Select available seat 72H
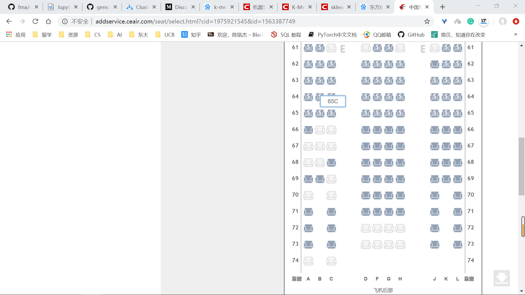Screen dimensions: 525x295 [400, 228]
